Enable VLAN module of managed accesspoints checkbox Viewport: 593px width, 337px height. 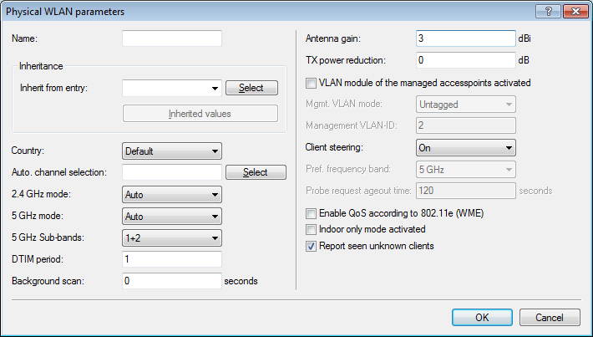(312, 83)
